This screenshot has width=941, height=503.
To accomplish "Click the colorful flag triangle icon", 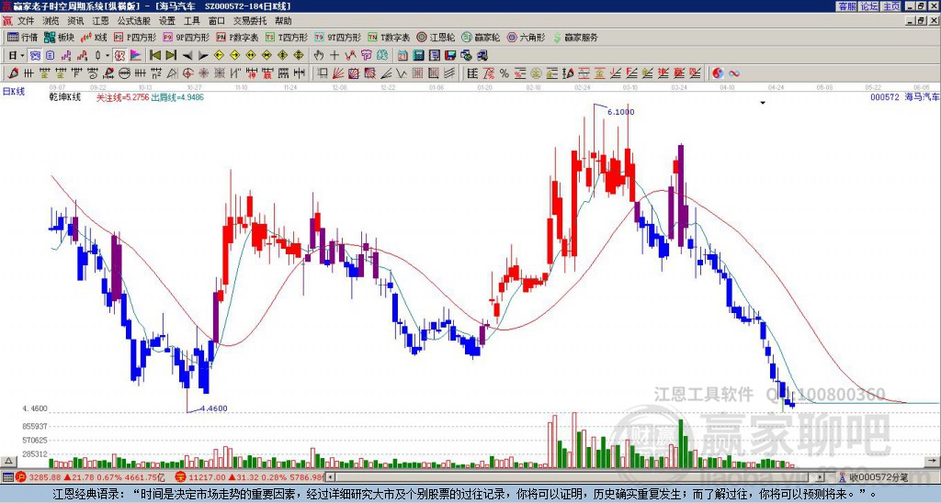I will click(x=136, y=56).
